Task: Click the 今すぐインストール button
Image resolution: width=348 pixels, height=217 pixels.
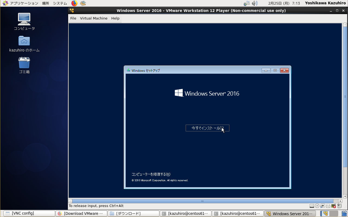Action: click(207, 128)
